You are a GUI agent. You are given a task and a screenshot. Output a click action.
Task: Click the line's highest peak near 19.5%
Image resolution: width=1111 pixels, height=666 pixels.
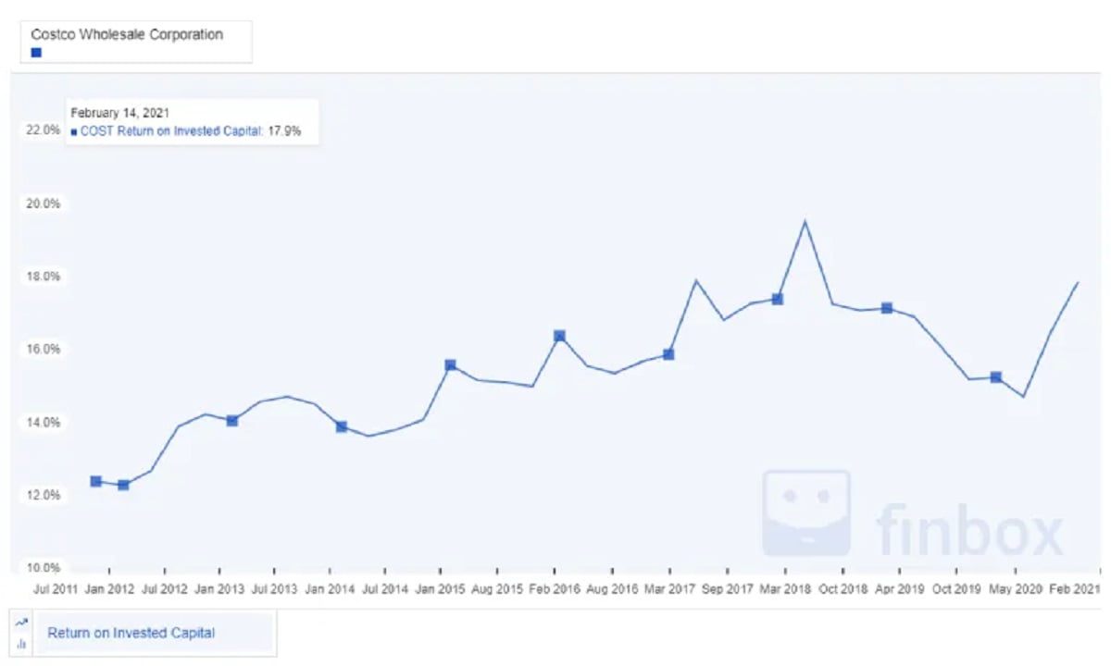click(x=805, y=221)
